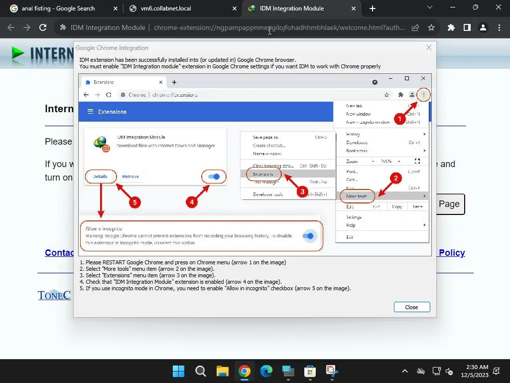Click the OneDrive cloud tray icon

pyautogui.click(x=421, y=371)
